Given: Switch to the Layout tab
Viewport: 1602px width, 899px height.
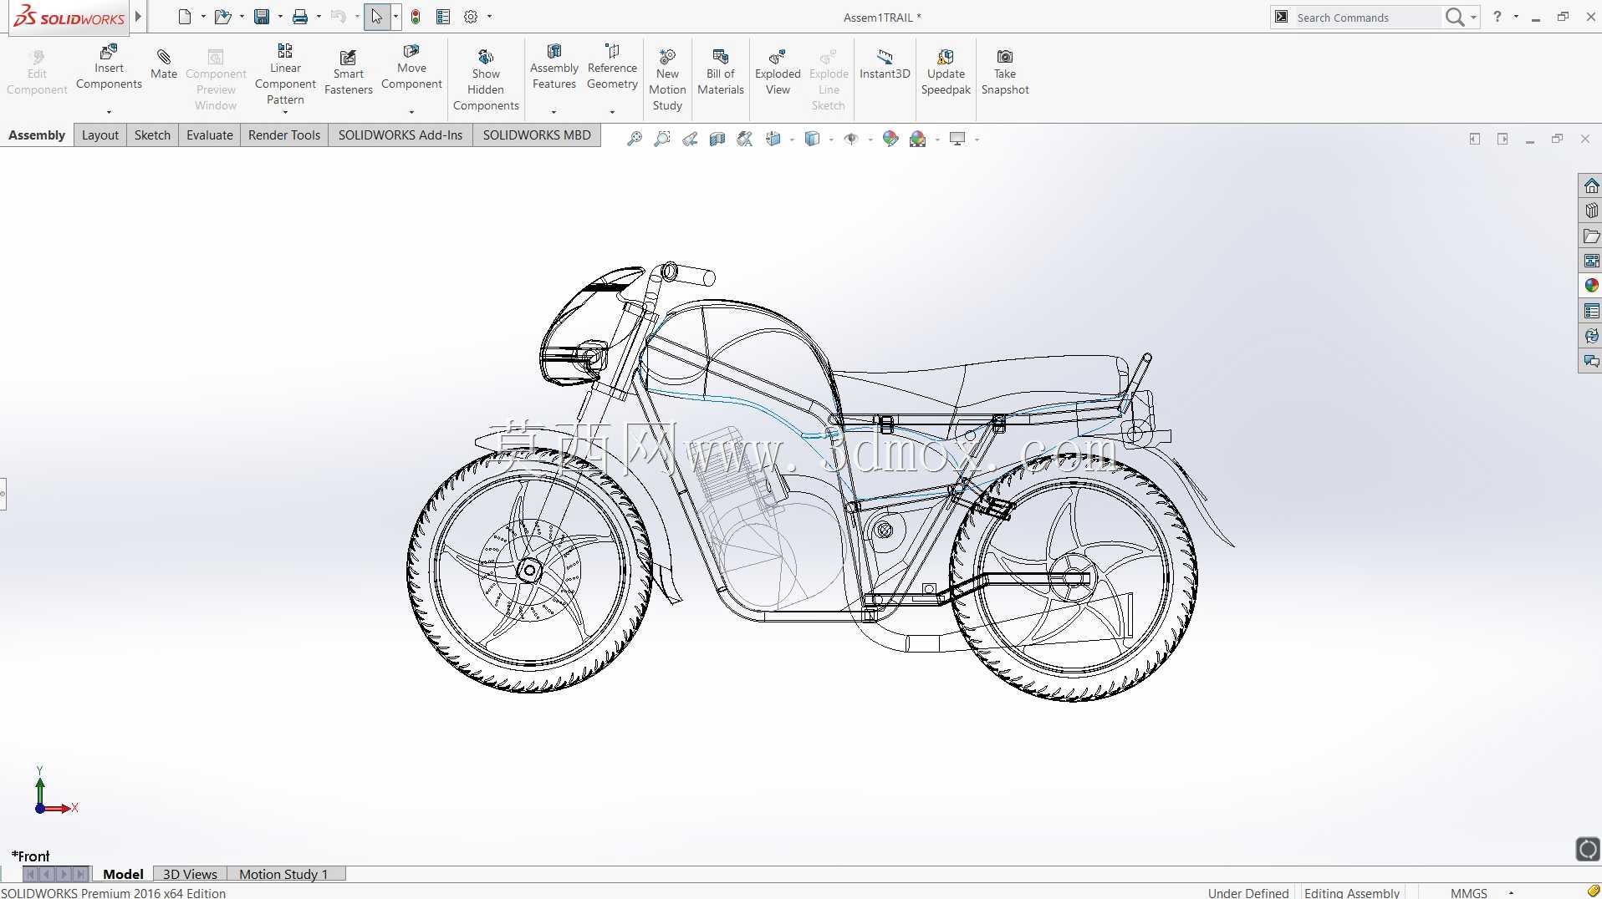Looking at the screenshot, I should tap(100, 135).
